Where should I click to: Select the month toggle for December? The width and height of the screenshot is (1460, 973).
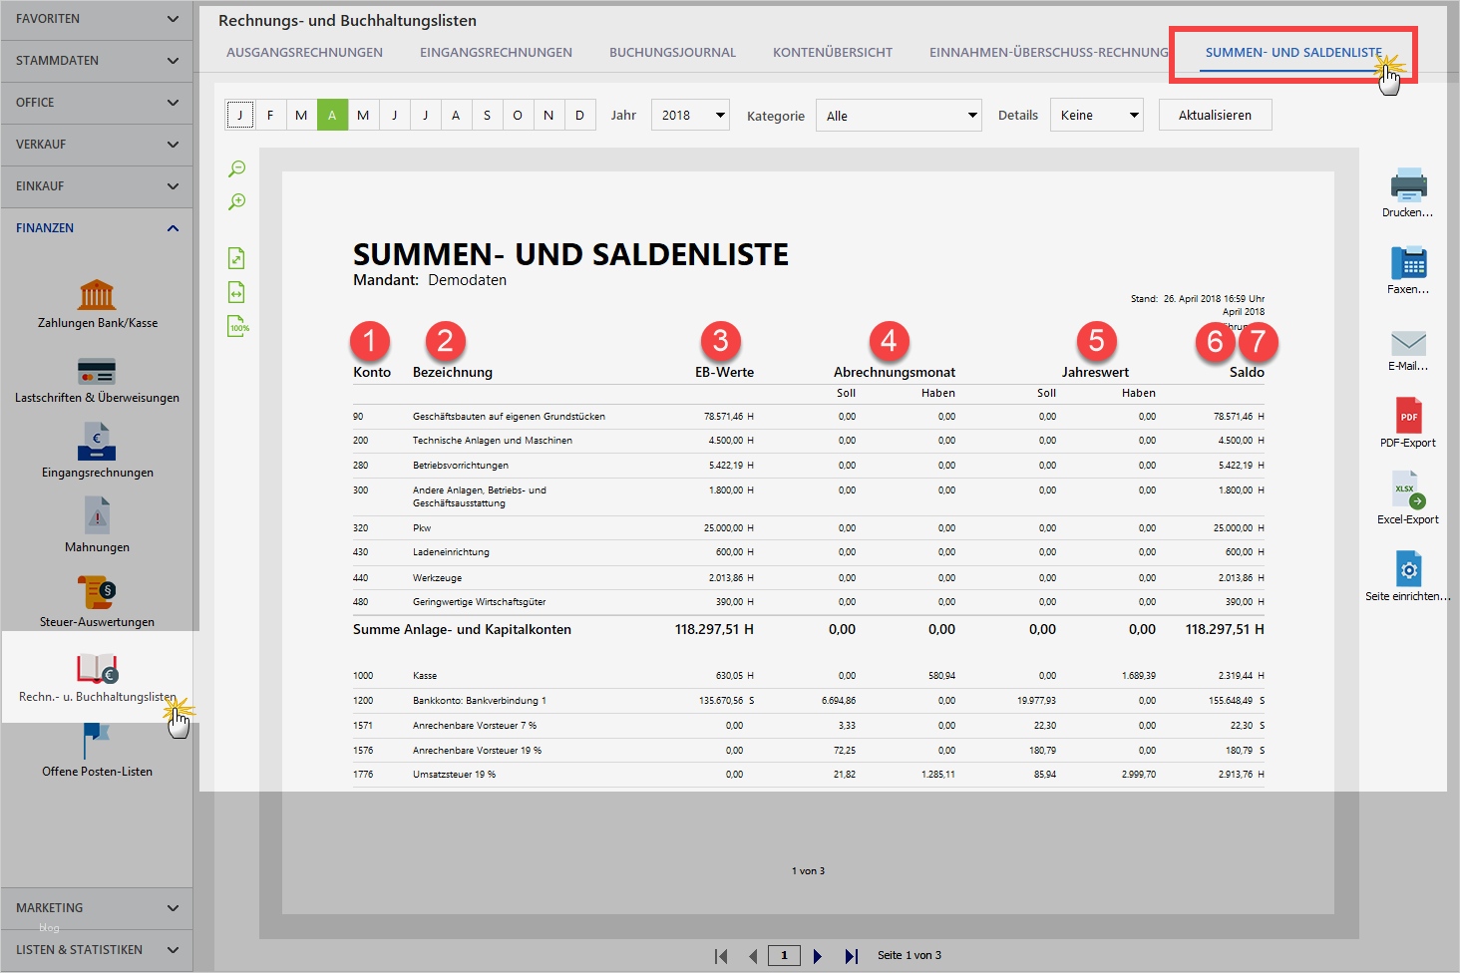[x=579, y=116]
